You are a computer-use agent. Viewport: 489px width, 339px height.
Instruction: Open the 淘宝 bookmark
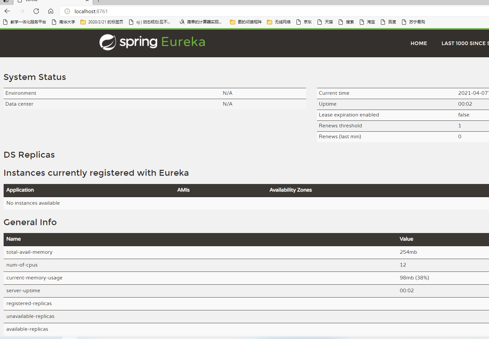(367, 22)
